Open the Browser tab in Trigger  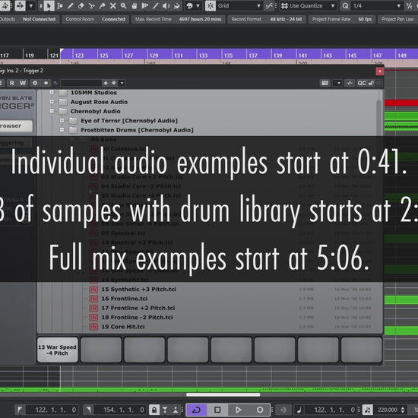coord(16,126)
